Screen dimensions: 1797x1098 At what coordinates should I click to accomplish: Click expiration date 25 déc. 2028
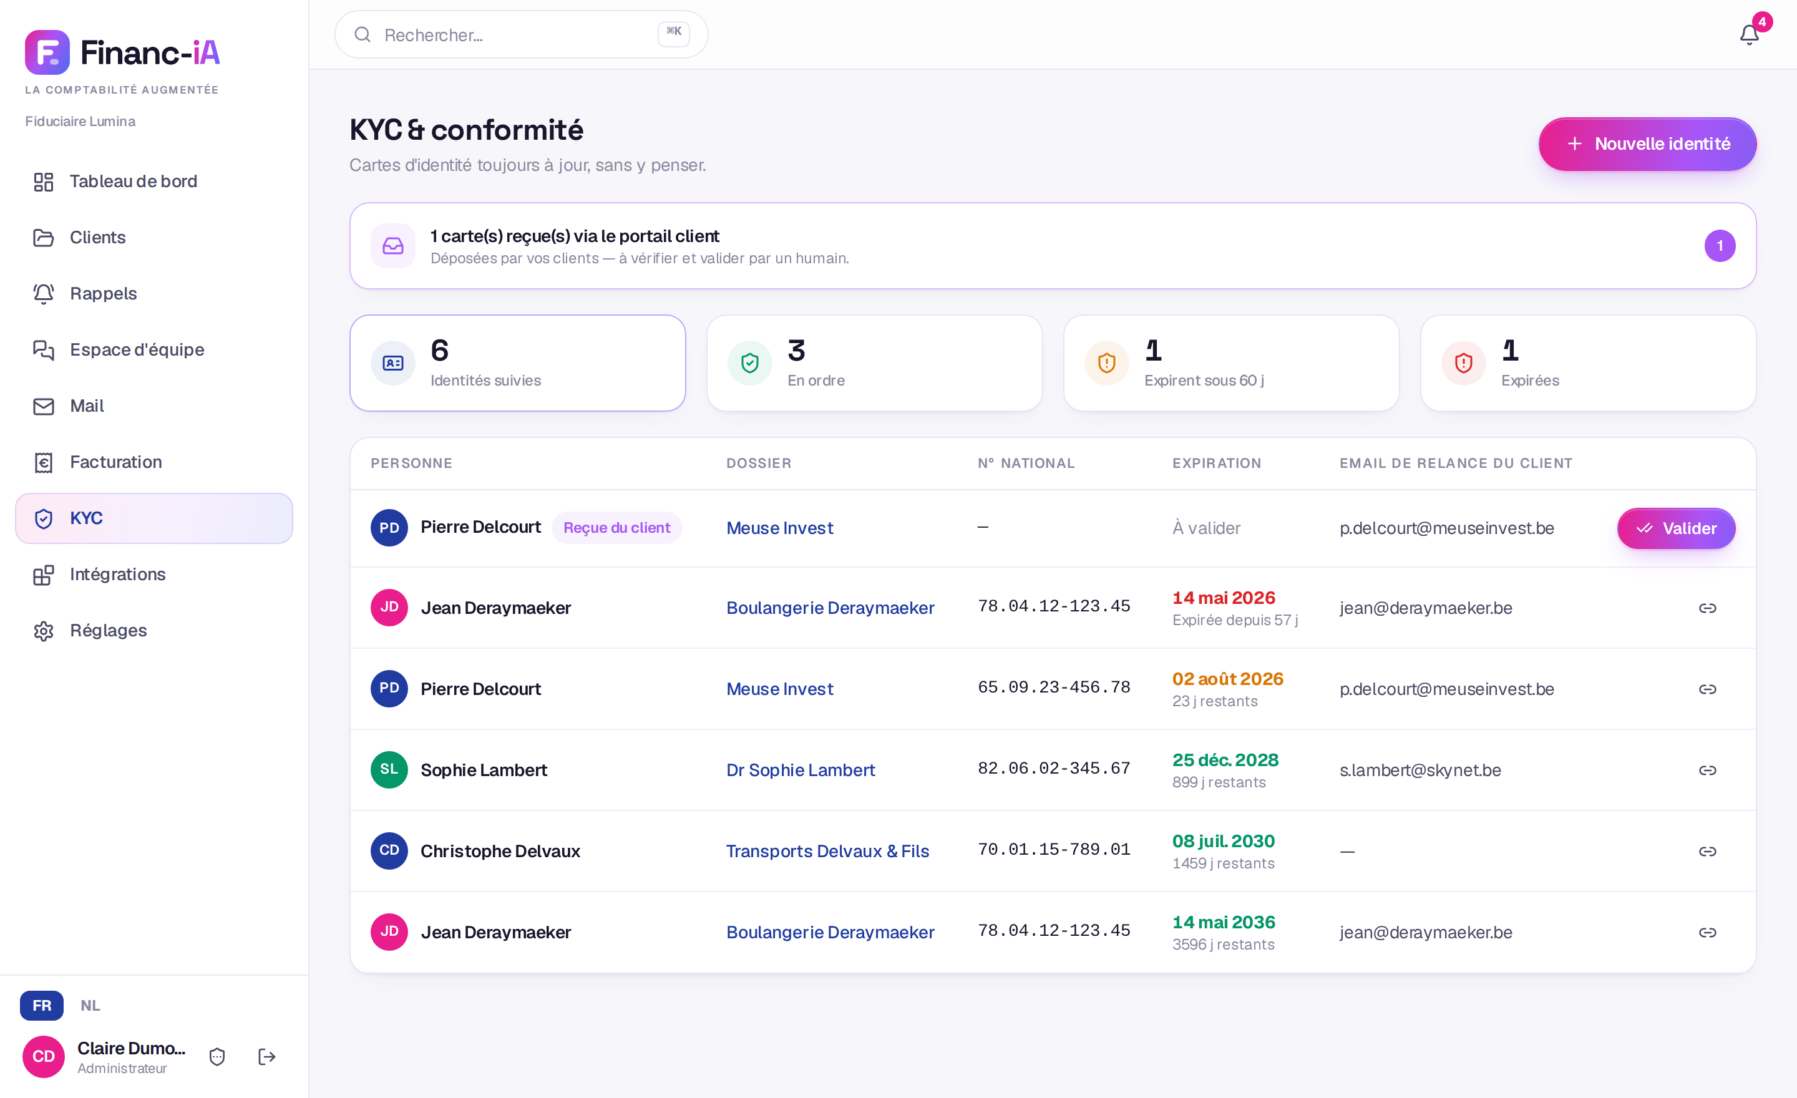click(1224, 760)
